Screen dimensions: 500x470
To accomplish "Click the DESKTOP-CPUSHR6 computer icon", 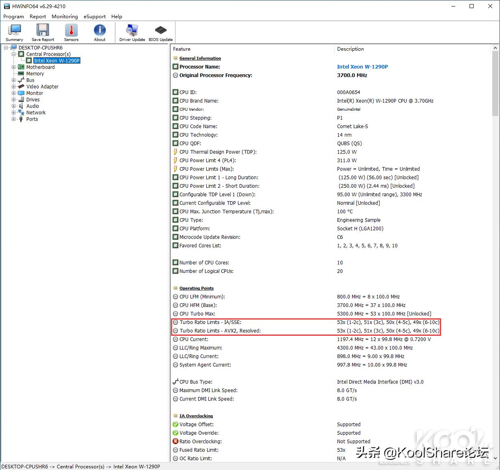I will pyautogui.click(x=14, y=48).
